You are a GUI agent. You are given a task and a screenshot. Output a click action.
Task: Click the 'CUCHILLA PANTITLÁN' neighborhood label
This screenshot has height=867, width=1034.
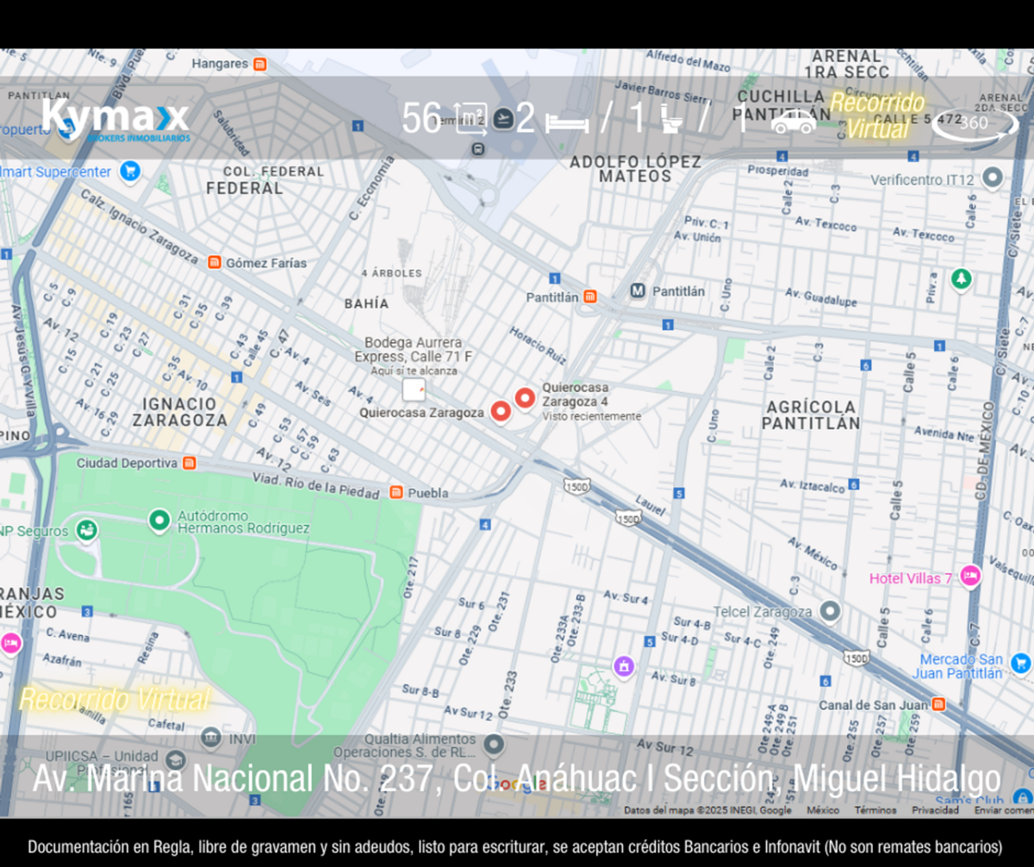tap(782, 104)
